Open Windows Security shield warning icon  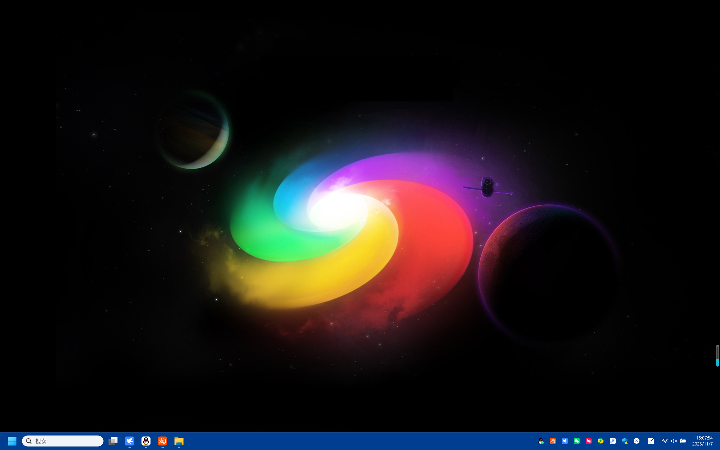click(625, 441)
